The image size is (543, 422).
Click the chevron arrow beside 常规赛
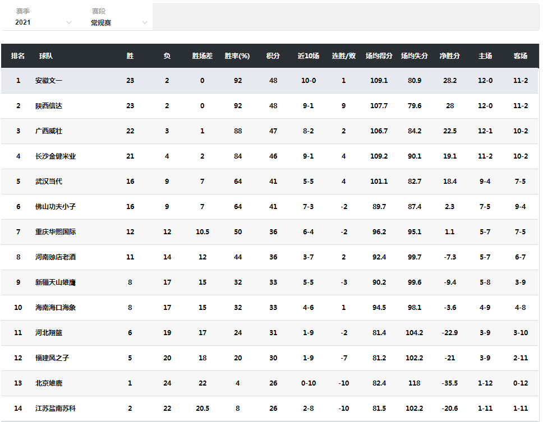pos(145,22)
